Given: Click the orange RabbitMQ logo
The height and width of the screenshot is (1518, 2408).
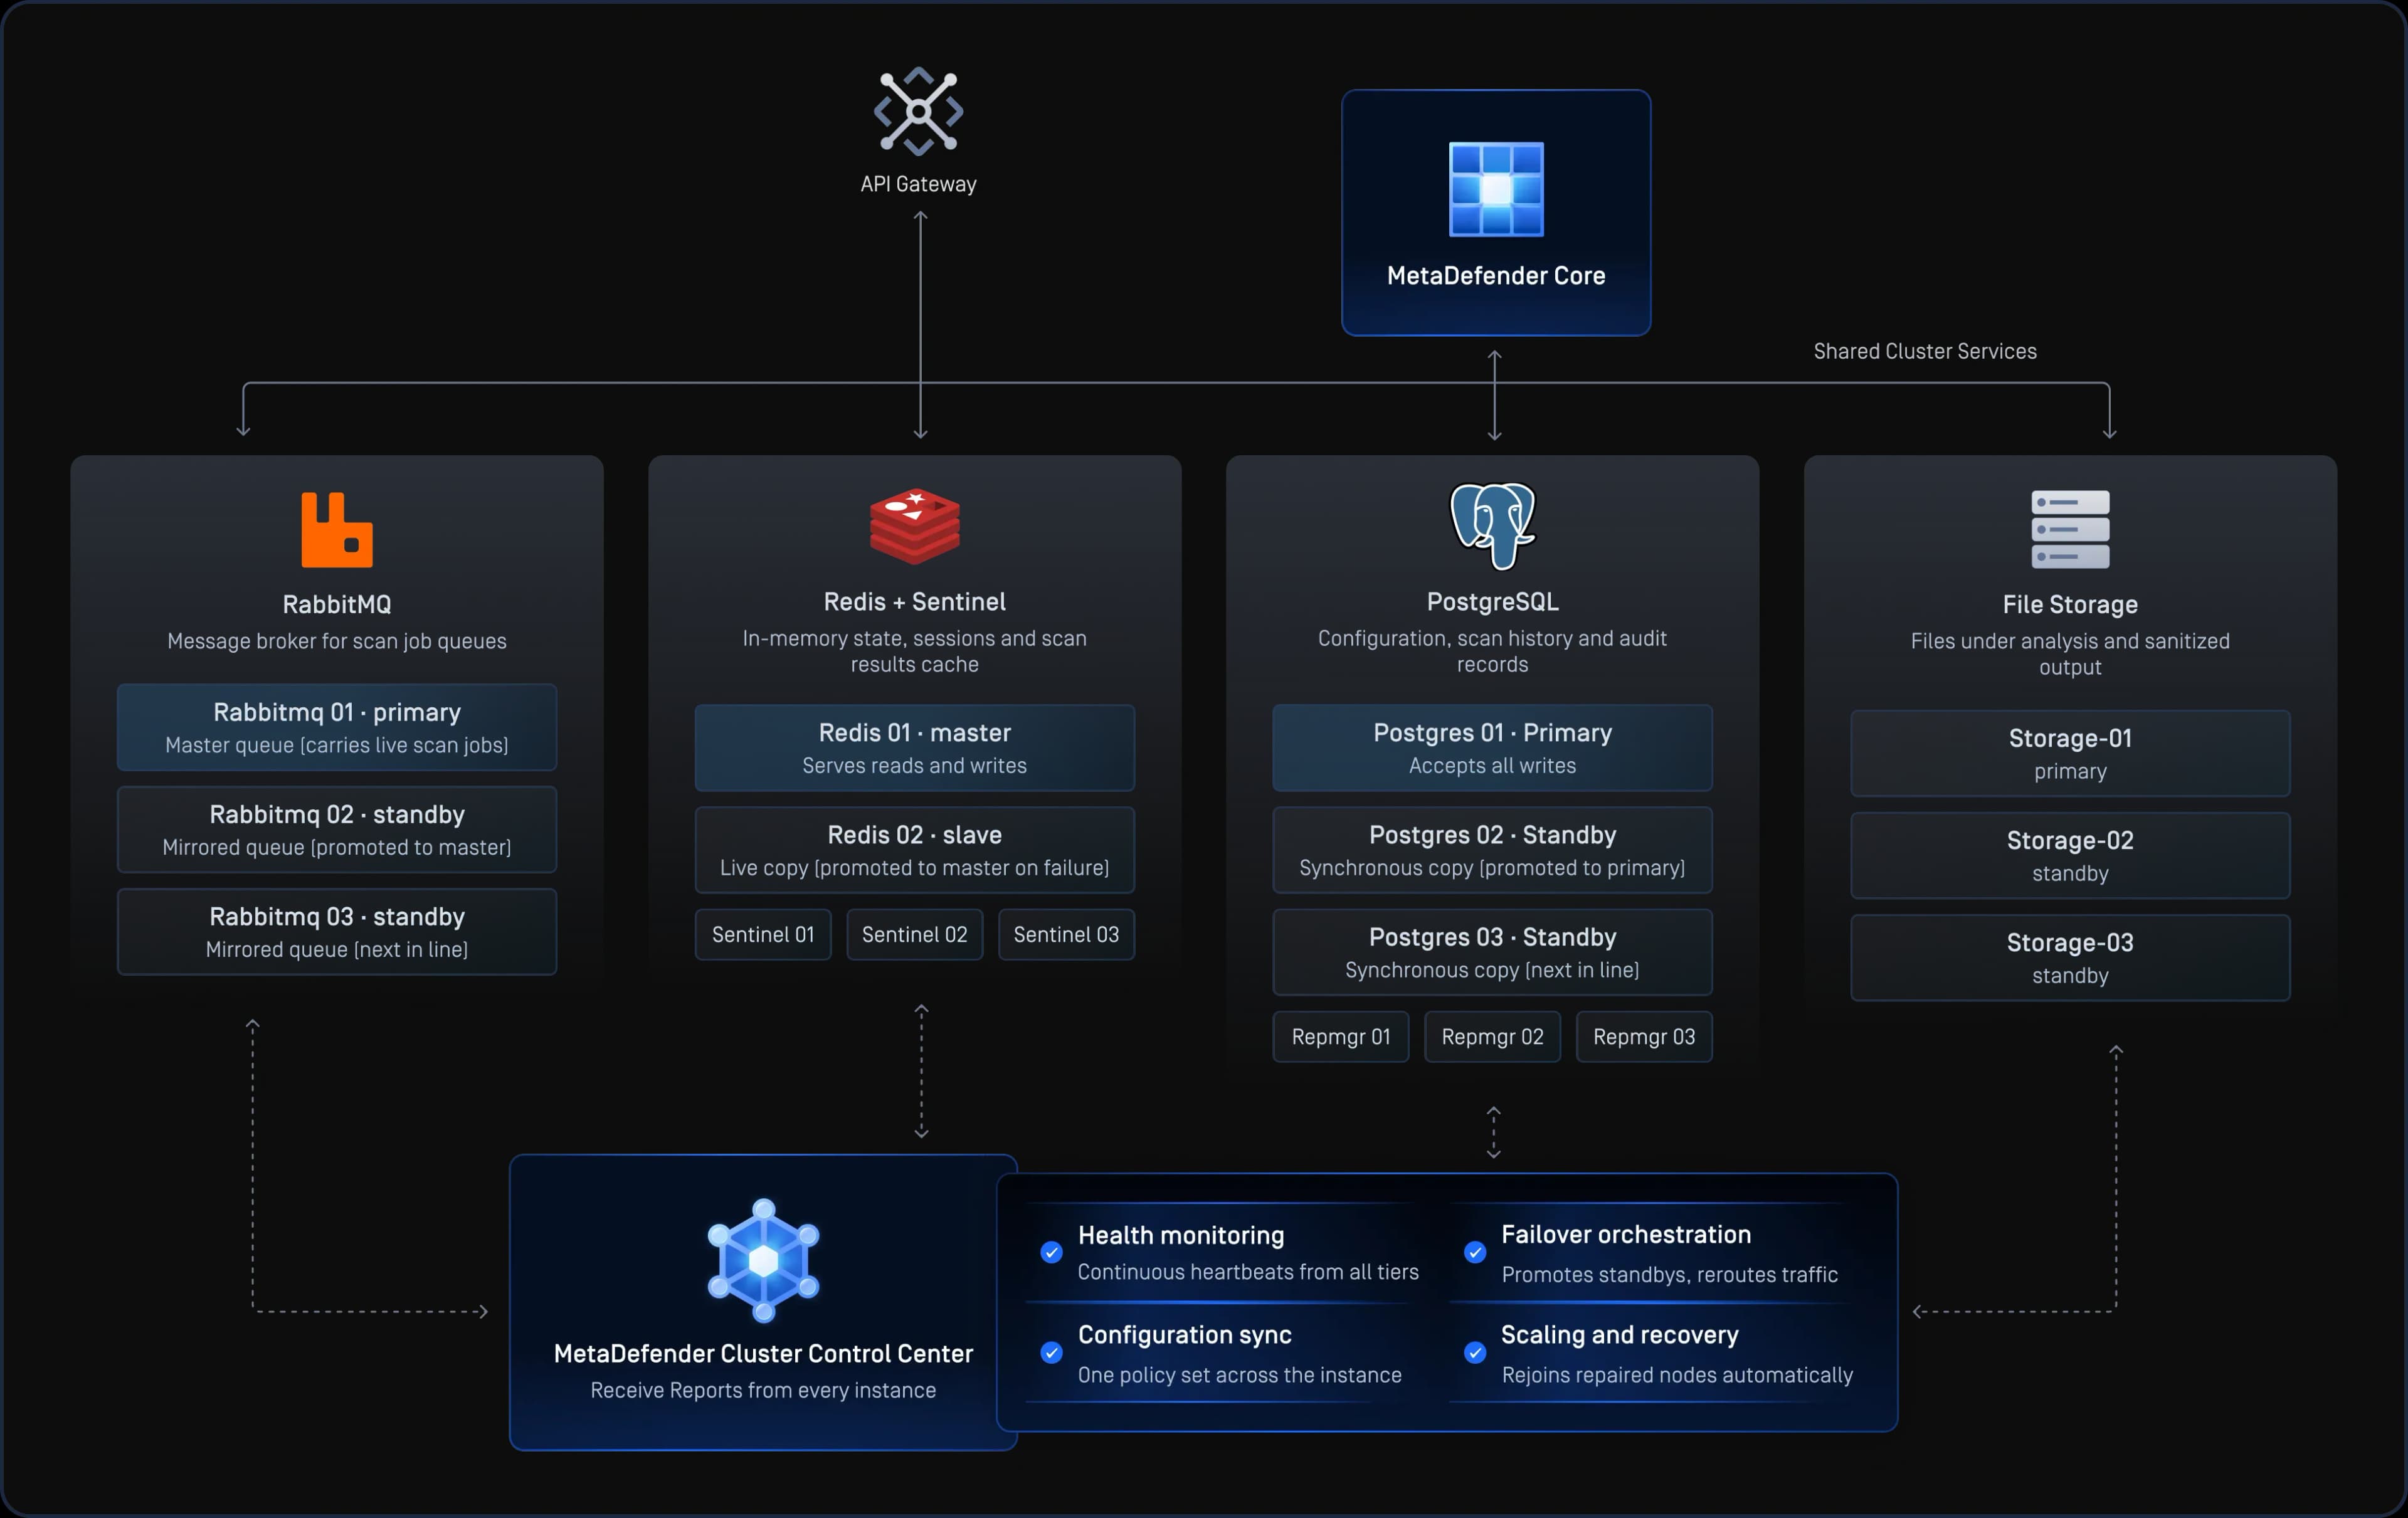Looking at the screenshot, I should point(337,529).
